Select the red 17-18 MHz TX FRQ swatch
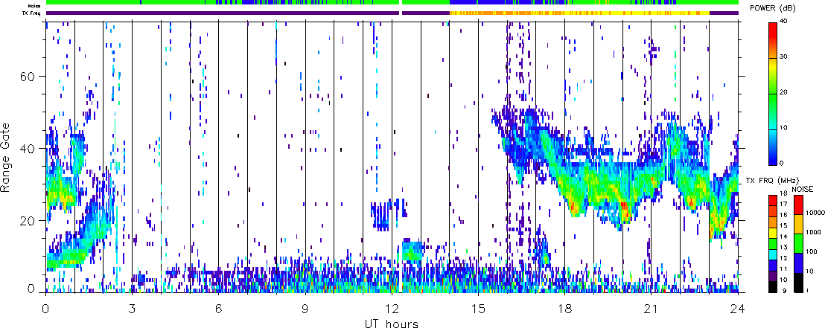Viewport: 825px width, 328px height. click(774, 199)
